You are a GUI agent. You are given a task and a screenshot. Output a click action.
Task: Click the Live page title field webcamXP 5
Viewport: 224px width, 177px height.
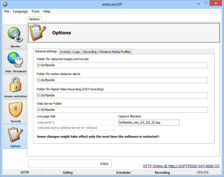pos(76,122)
